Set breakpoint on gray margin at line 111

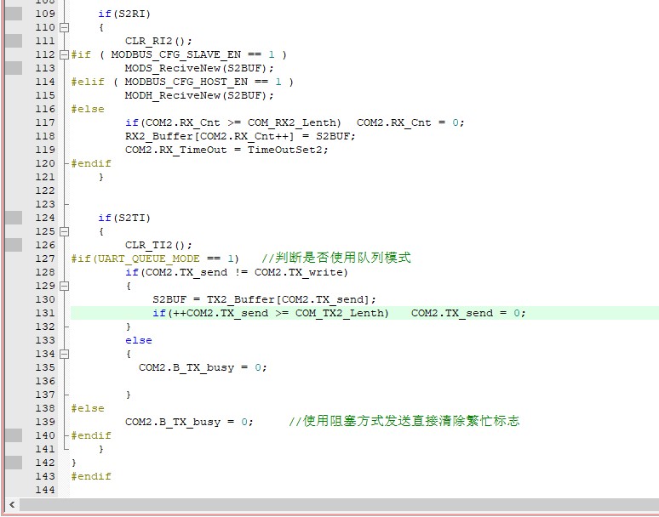pos(14,41)
